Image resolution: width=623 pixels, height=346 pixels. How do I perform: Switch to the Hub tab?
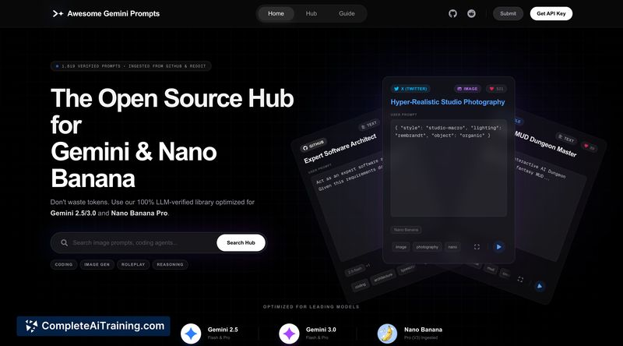[x=311, y=13]
